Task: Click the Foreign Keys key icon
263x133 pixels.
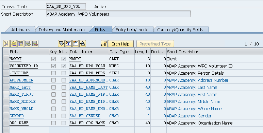Action: [104, 44]
